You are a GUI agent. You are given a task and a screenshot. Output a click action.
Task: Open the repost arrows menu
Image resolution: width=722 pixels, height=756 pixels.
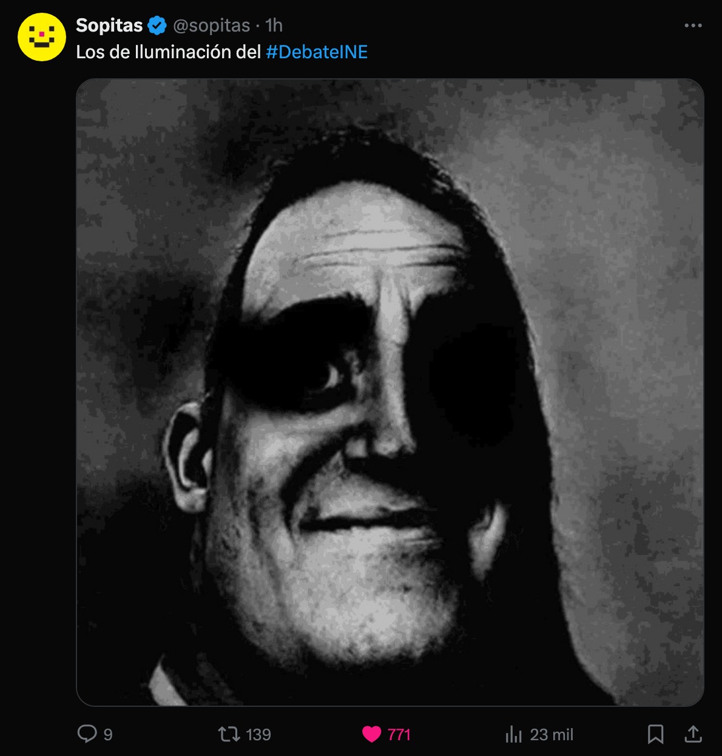click(x=229, y=734)
